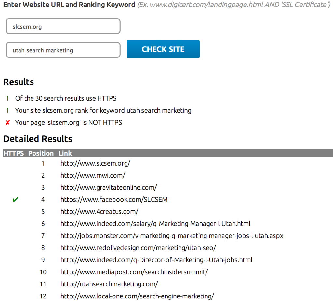This screenshot has width=333, height=302.
Task: Open the facebook.com/SLCSEM link
Action: tap(114, 200)
